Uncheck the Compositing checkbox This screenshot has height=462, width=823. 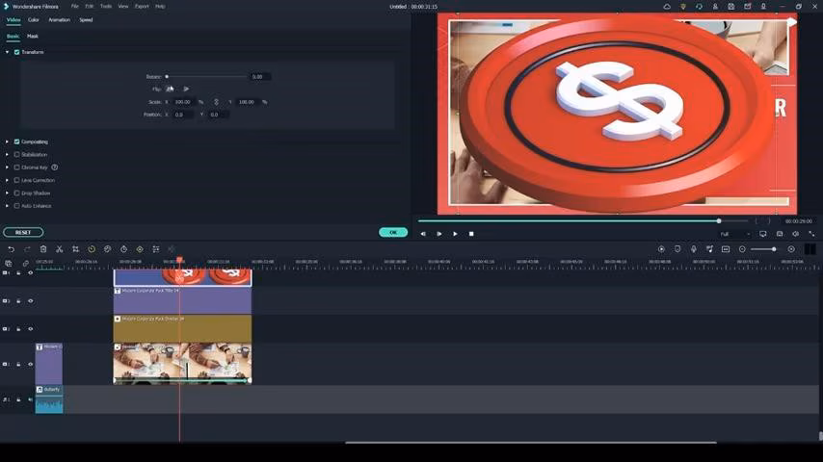coord(16,141)
